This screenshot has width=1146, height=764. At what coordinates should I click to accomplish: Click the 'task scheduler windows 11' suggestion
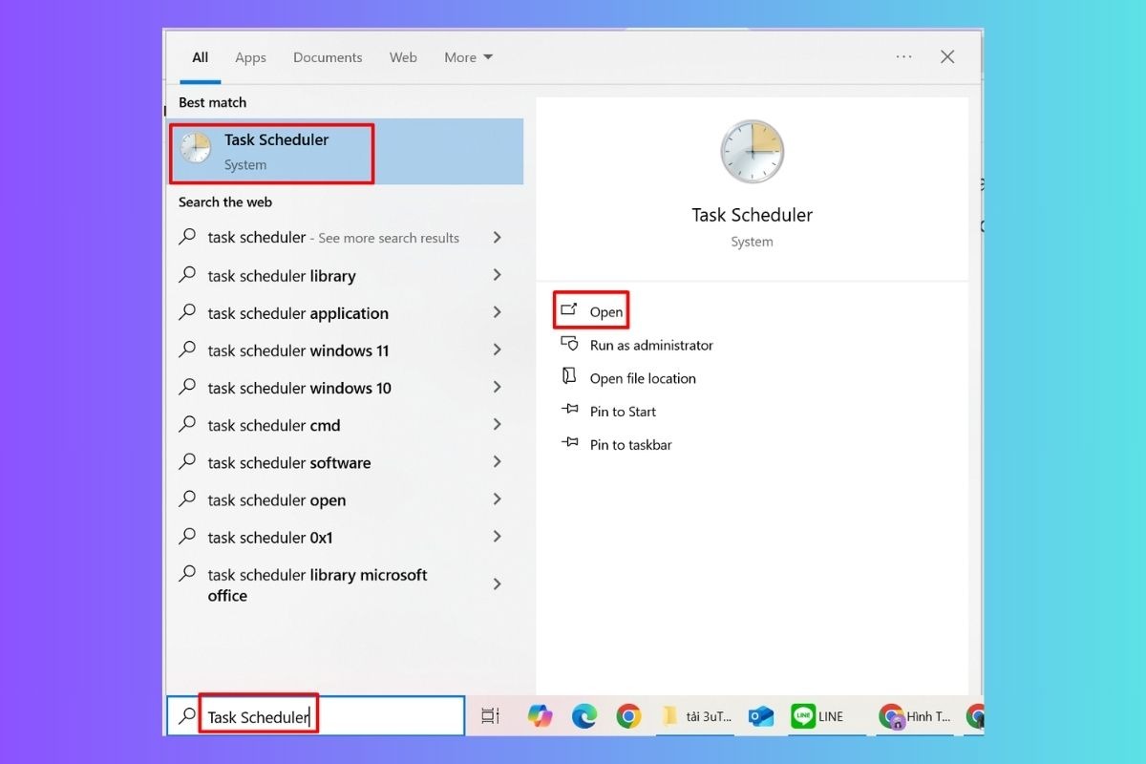coord(298,350)
